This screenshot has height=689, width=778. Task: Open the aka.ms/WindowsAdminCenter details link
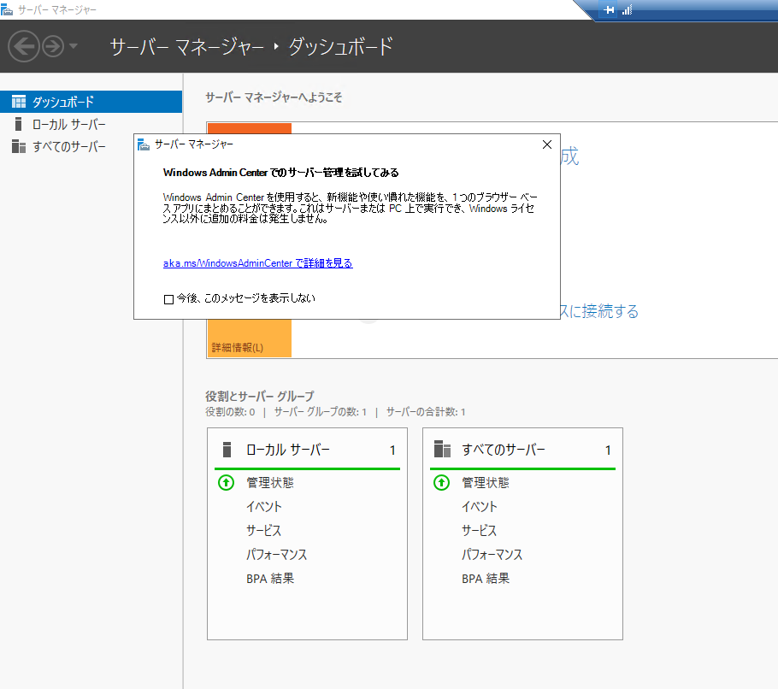pos(257,263)
